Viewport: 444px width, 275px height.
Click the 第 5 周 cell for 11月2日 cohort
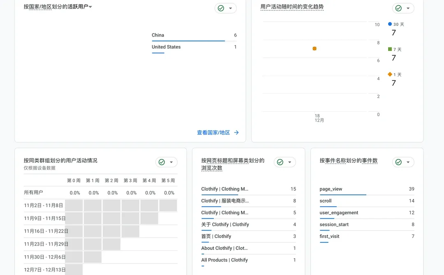tap(168, 206)
